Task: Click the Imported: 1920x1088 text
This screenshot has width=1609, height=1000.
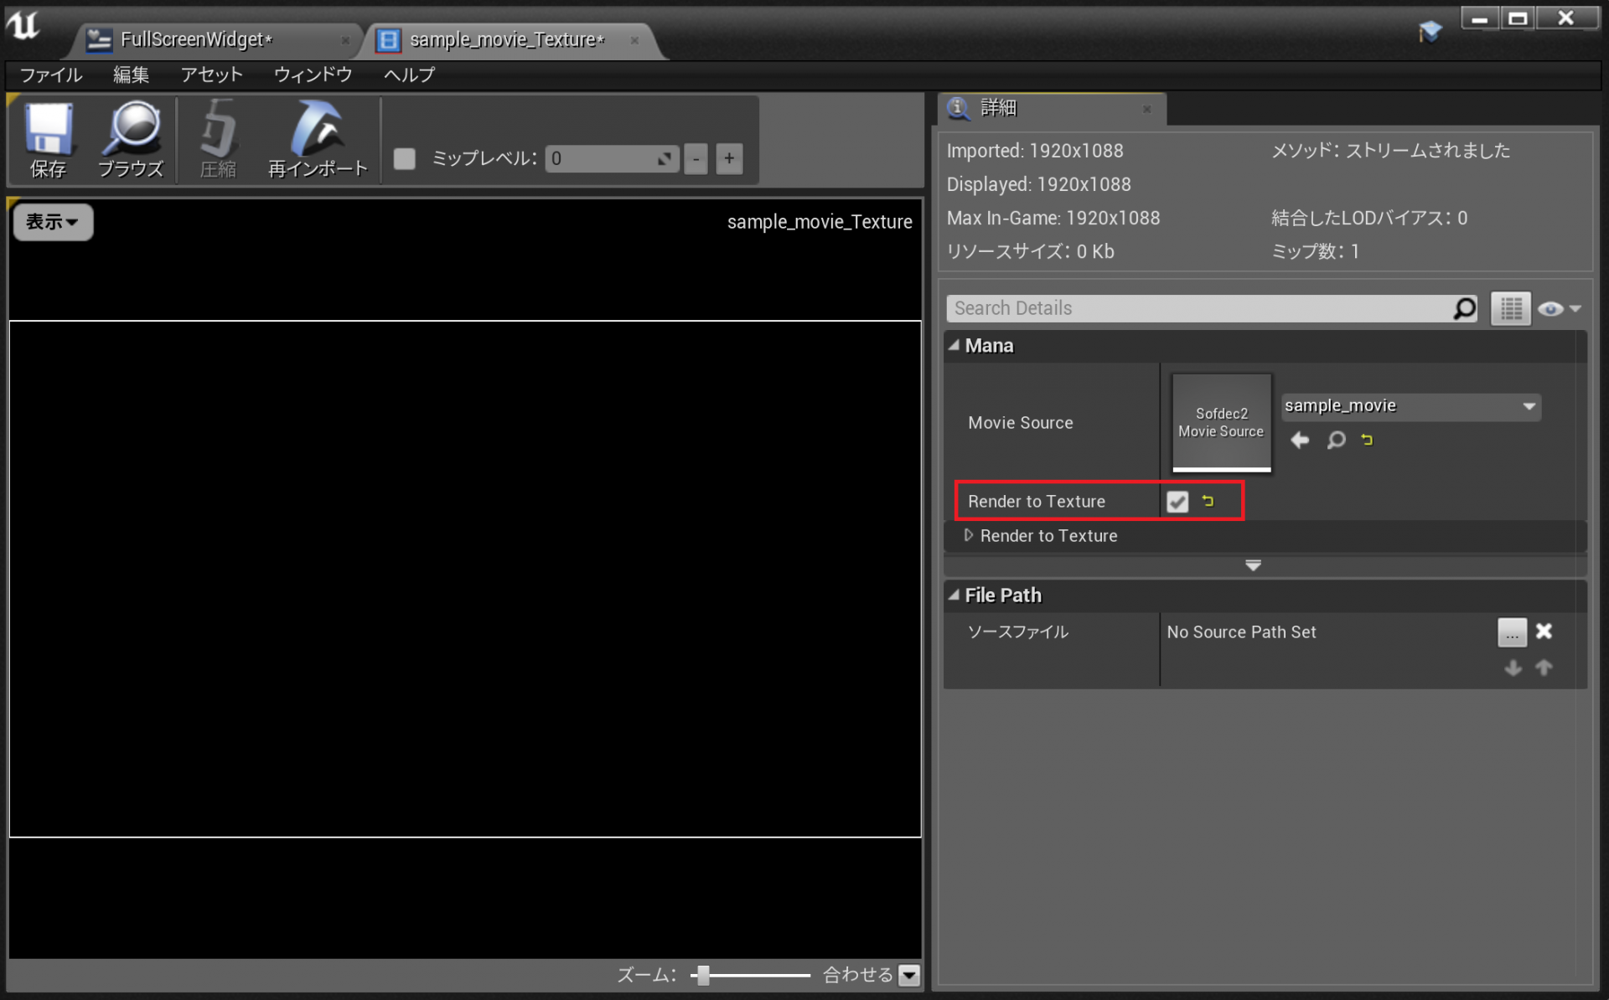Action: [x=1035, y=151]
